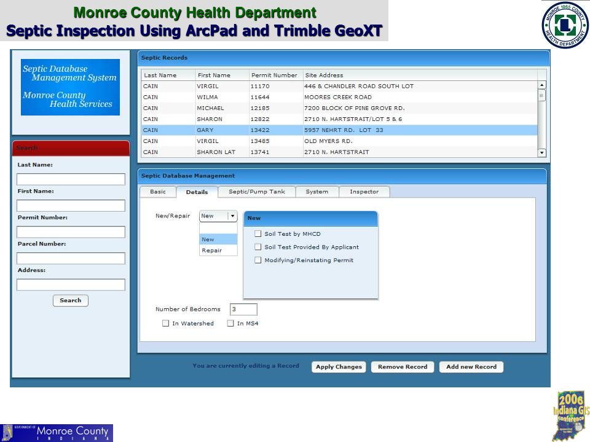
Task: Click the records list scroll-up arrow
Action: coord(542,85)
